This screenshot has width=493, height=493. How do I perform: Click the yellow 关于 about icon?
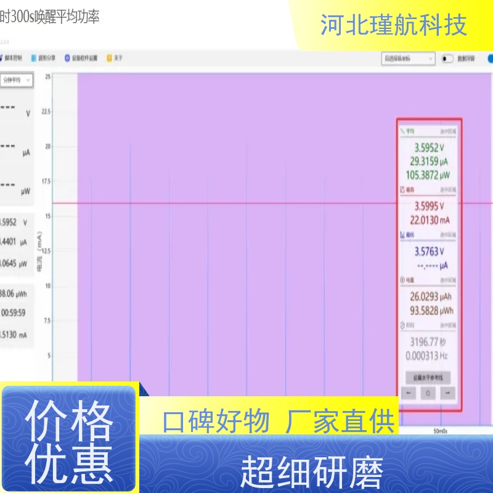(109, 58)
